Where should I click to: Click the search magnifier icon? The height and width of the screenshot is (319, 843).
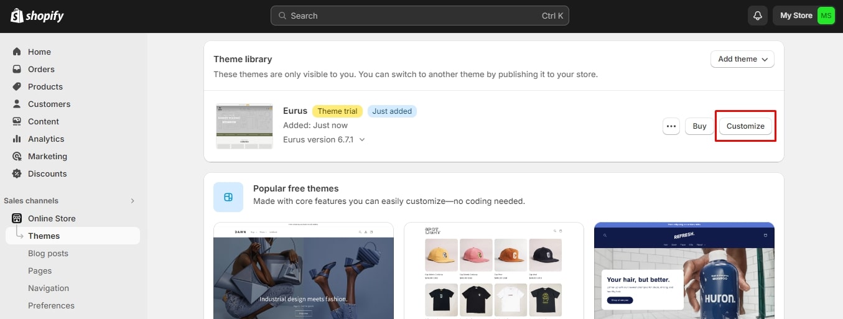point(282,16)
